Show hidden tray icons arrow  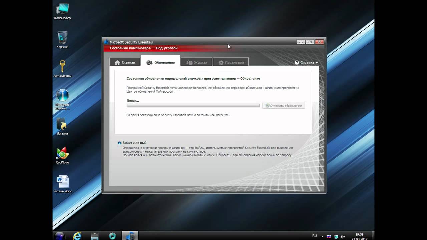(322, 236)
